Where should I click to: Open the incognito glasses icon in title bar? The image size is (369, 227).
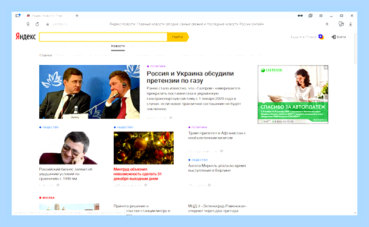tap(300, 15)
